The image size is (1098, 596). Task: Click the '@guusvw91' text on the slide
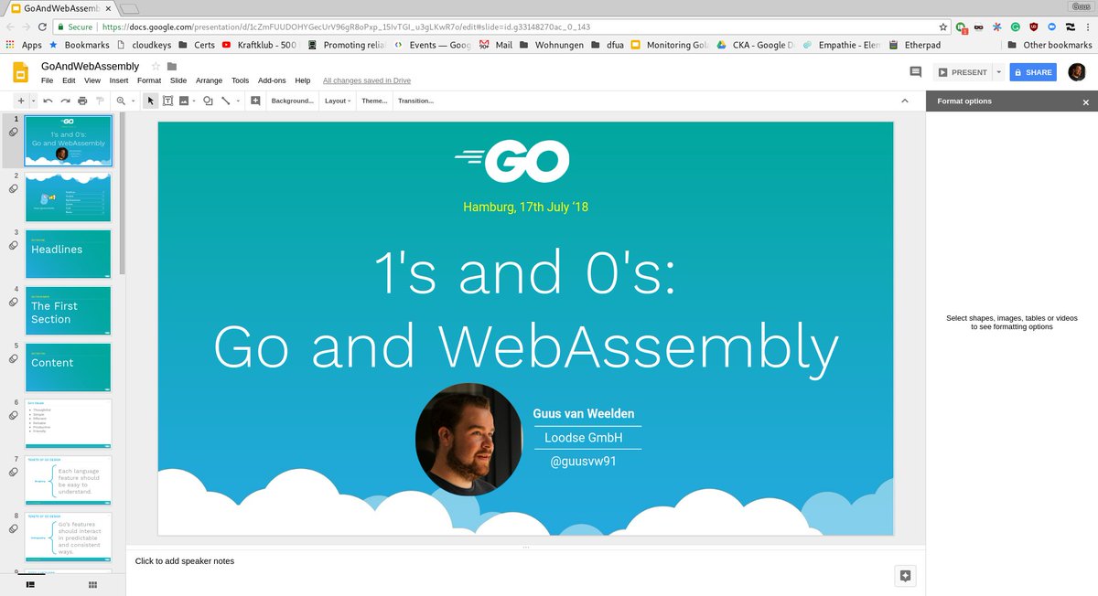(583, 462)
